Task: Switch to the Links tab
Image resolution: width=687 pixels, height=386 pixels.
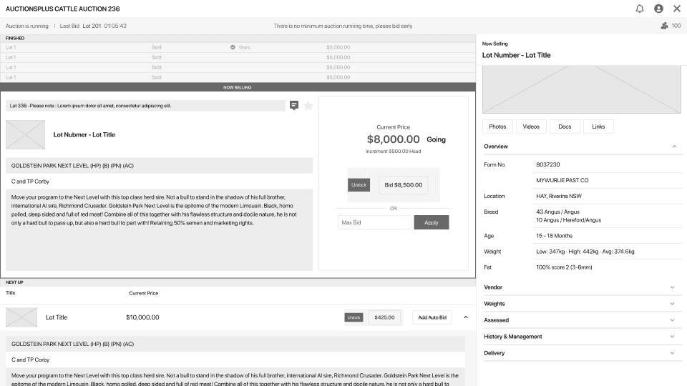Action: (x=598, y=127)
